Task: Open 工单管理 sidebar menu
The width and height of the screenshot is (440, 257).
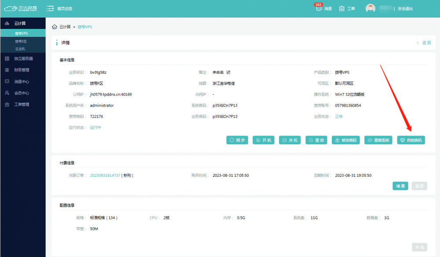Action: 23,104
